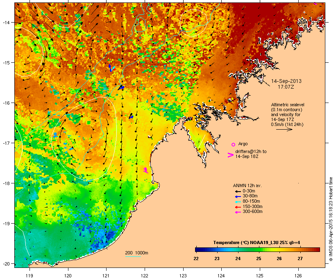Click the magenta Argo circle symbol in legend
The height and width of the screenshot is (279, 336).
(234, 145)
